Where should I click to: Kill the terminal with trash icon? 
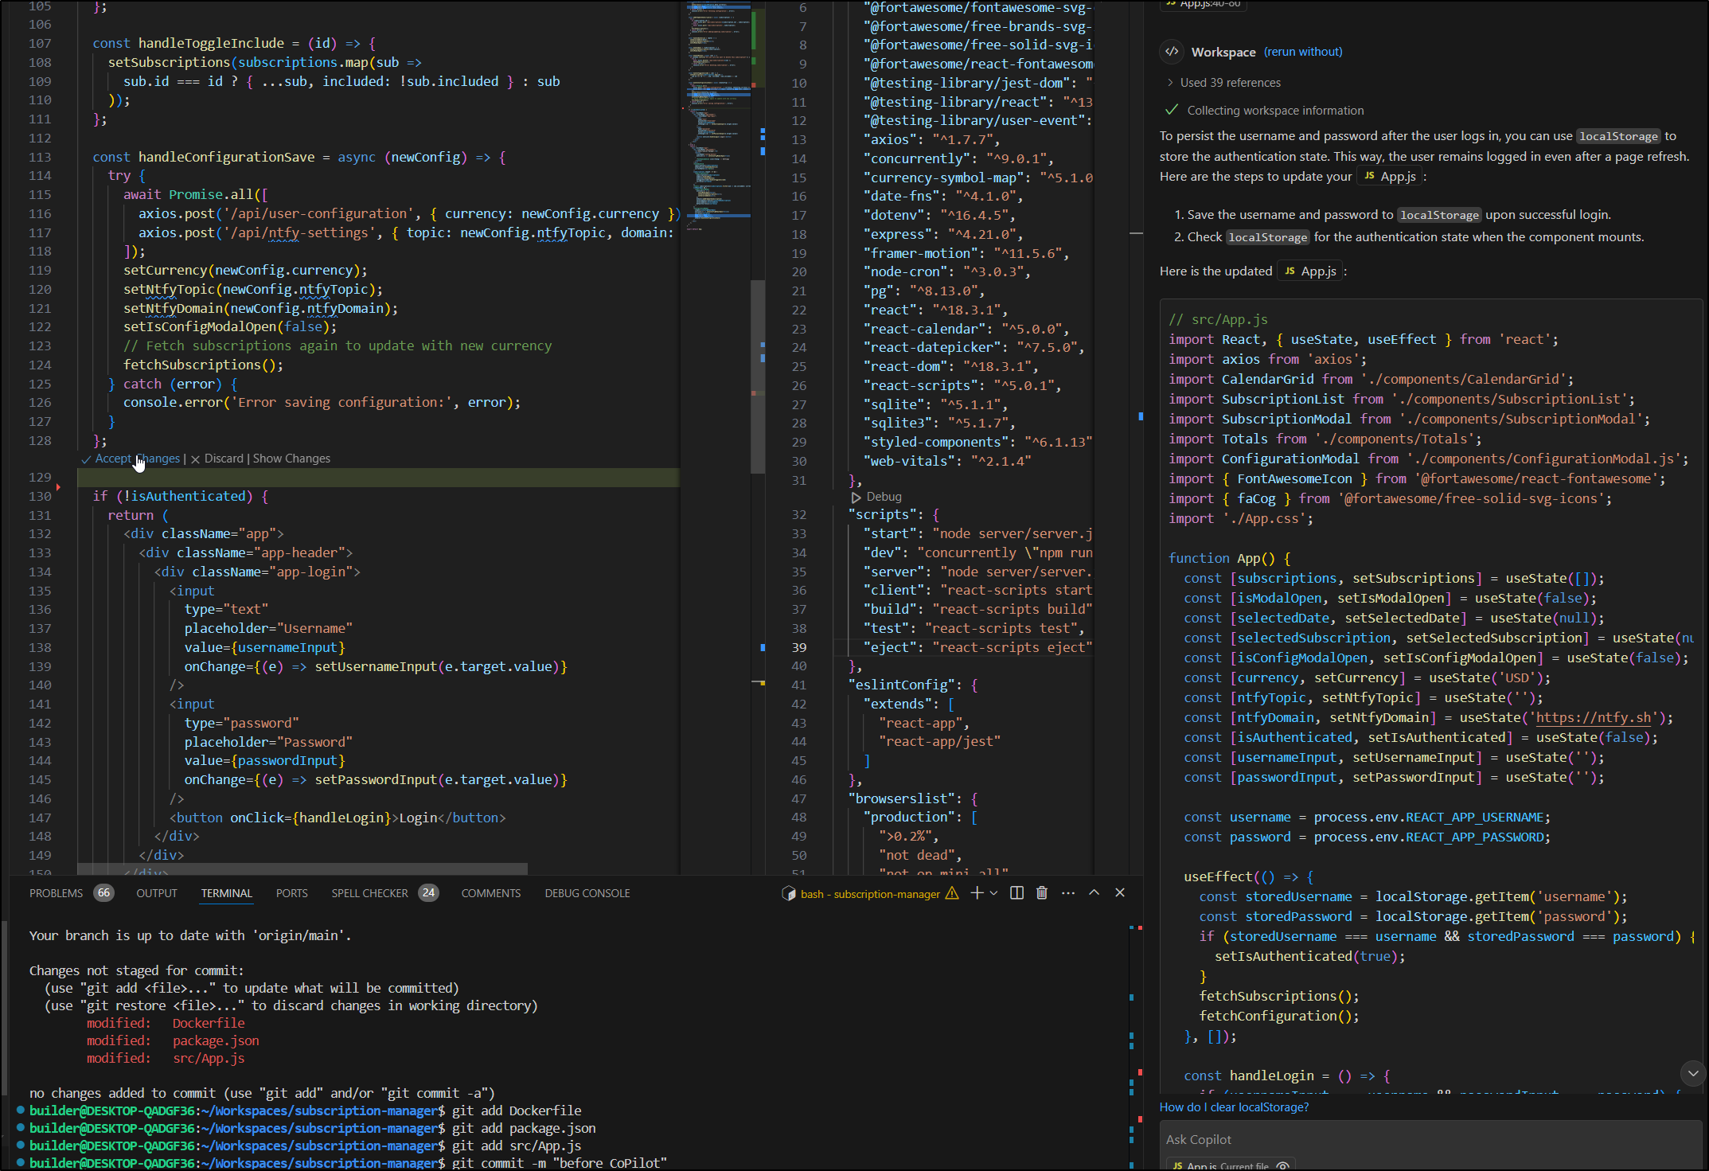1041,893
